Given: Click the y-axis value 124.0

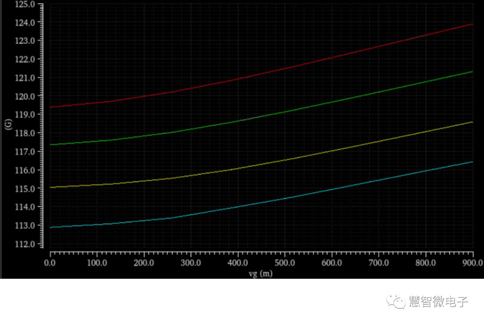Looking at the screenshot, I should pyautogui.click(x=25, y=22).
